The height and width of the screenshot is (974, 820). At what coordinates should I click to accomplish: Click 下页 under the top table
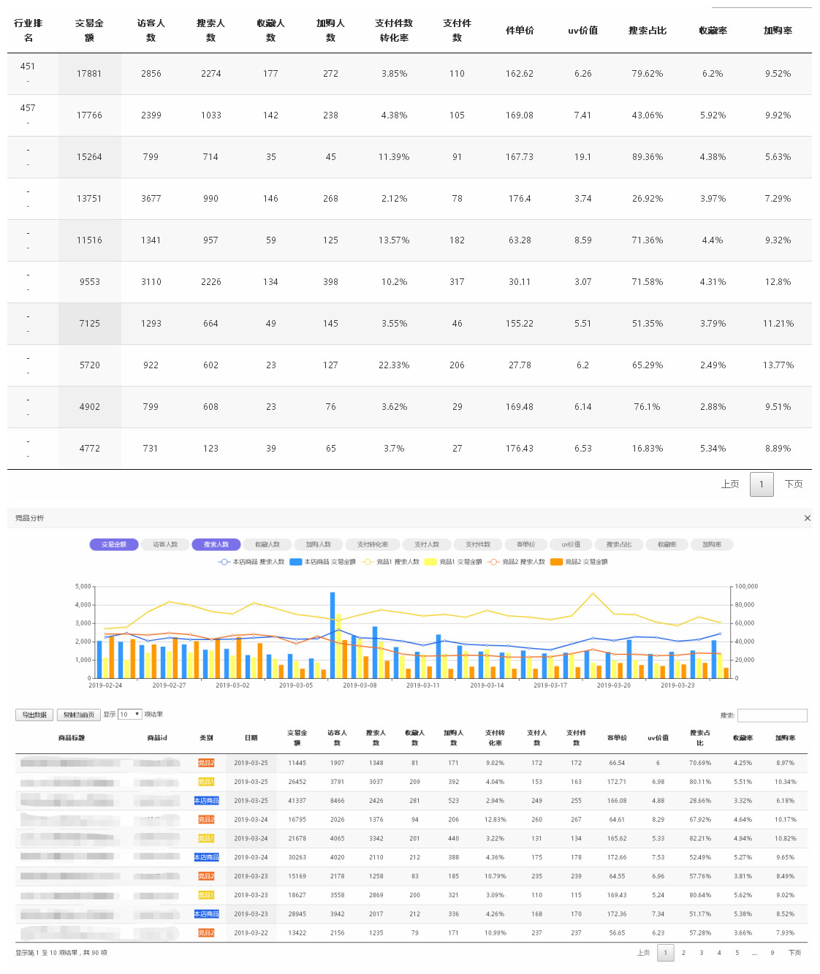coord(794,484)
